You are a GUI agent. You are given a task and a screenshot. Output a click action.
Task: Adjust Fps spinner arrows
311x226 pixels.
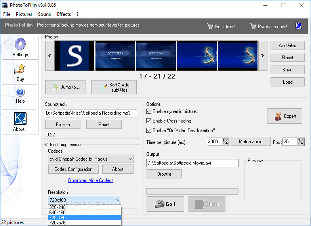coord(301,142)
